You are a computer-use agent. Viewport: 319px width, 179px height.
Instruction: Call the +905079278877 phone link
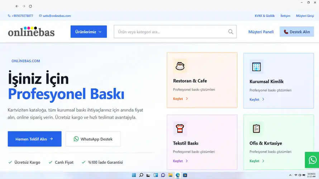click(20, 16)
